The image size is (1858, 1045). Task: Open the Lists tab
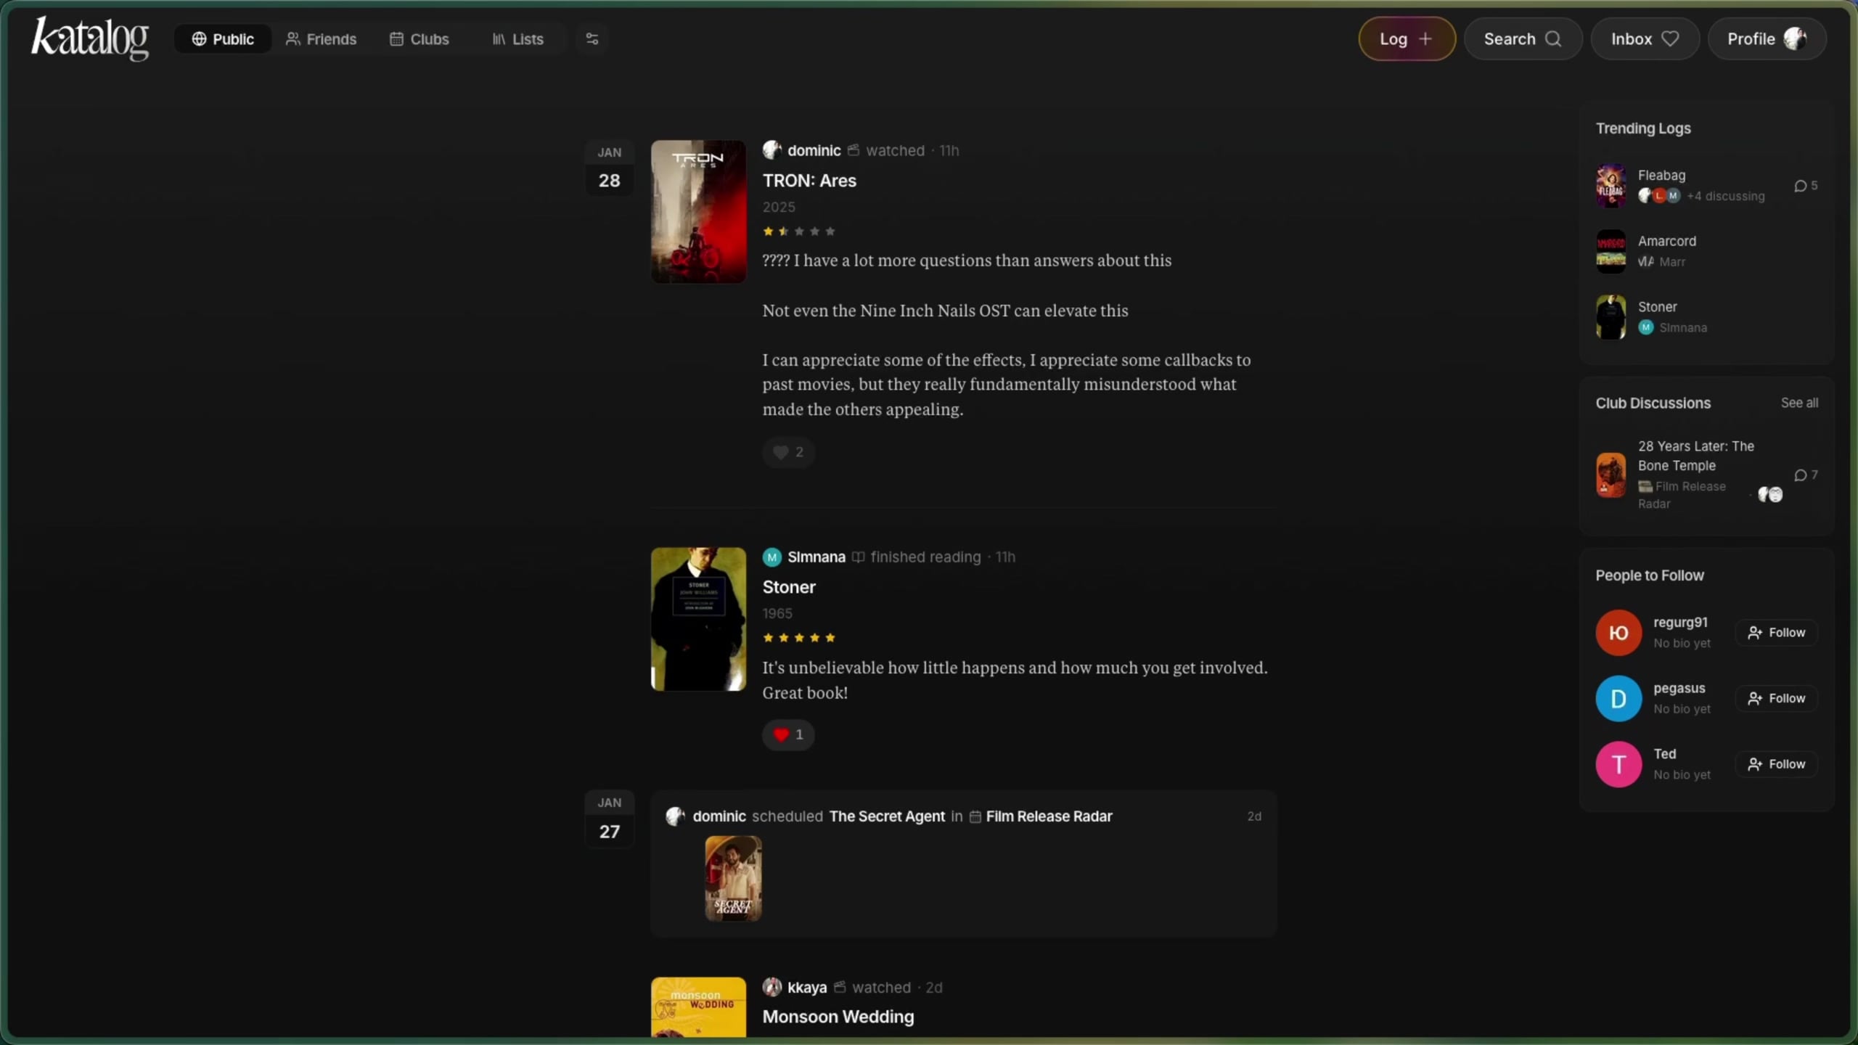[x=517, y=38]
